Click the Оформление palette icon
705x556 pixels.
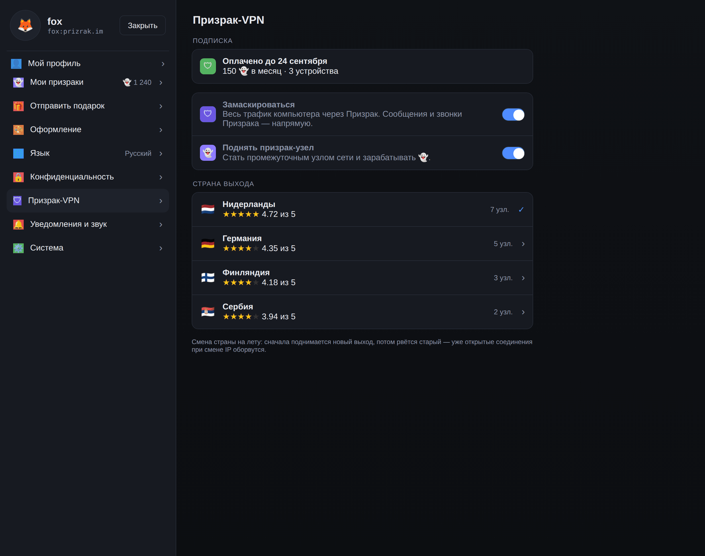pyautogui.click(x=19, y=130)
